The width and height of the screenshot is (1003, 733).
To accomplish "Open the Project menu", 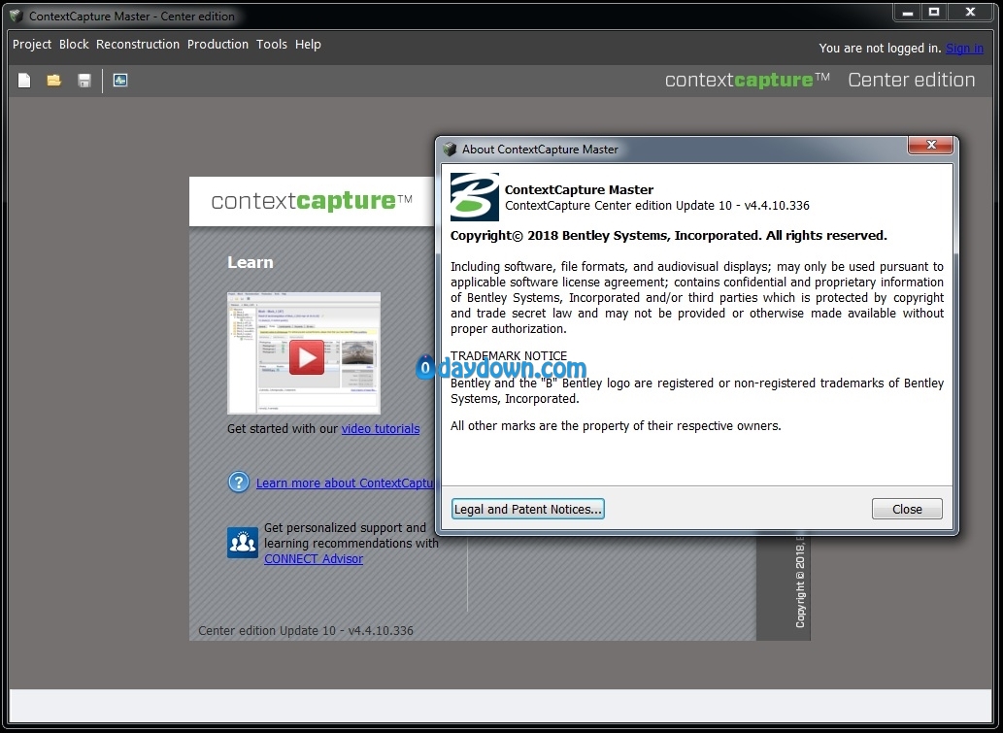I will (x=32, y=44).
